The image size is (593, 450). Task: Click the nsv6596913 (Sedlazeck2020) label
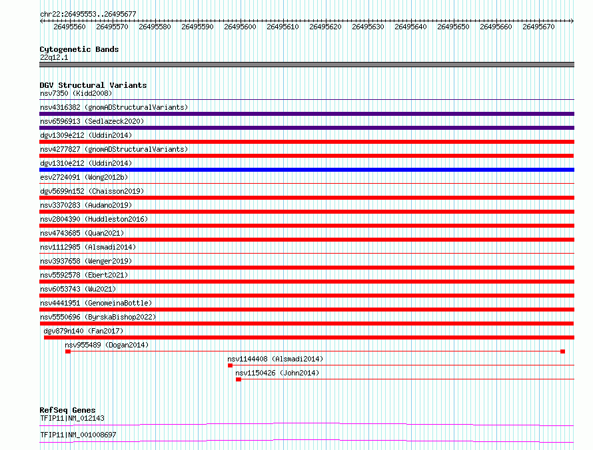[92, 121]
